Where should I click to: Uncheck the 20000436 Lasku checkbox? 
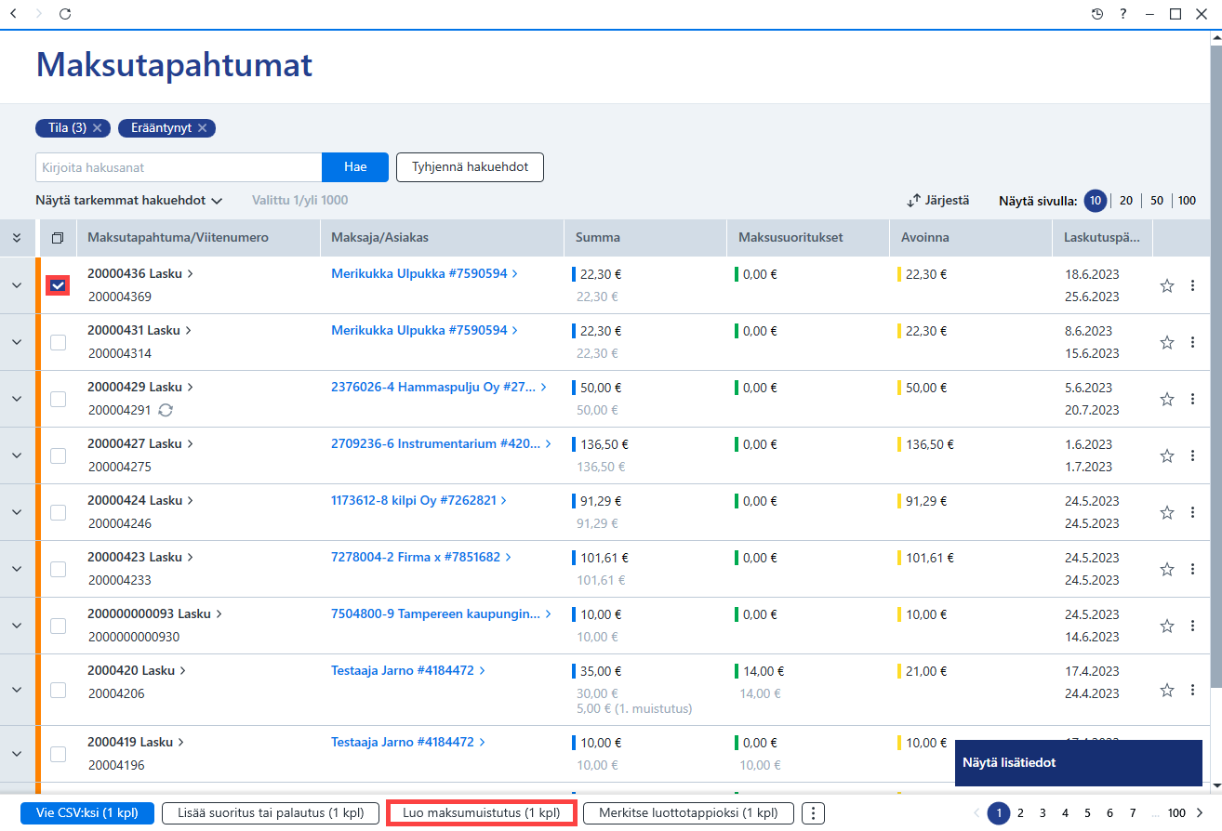[58, 285]
